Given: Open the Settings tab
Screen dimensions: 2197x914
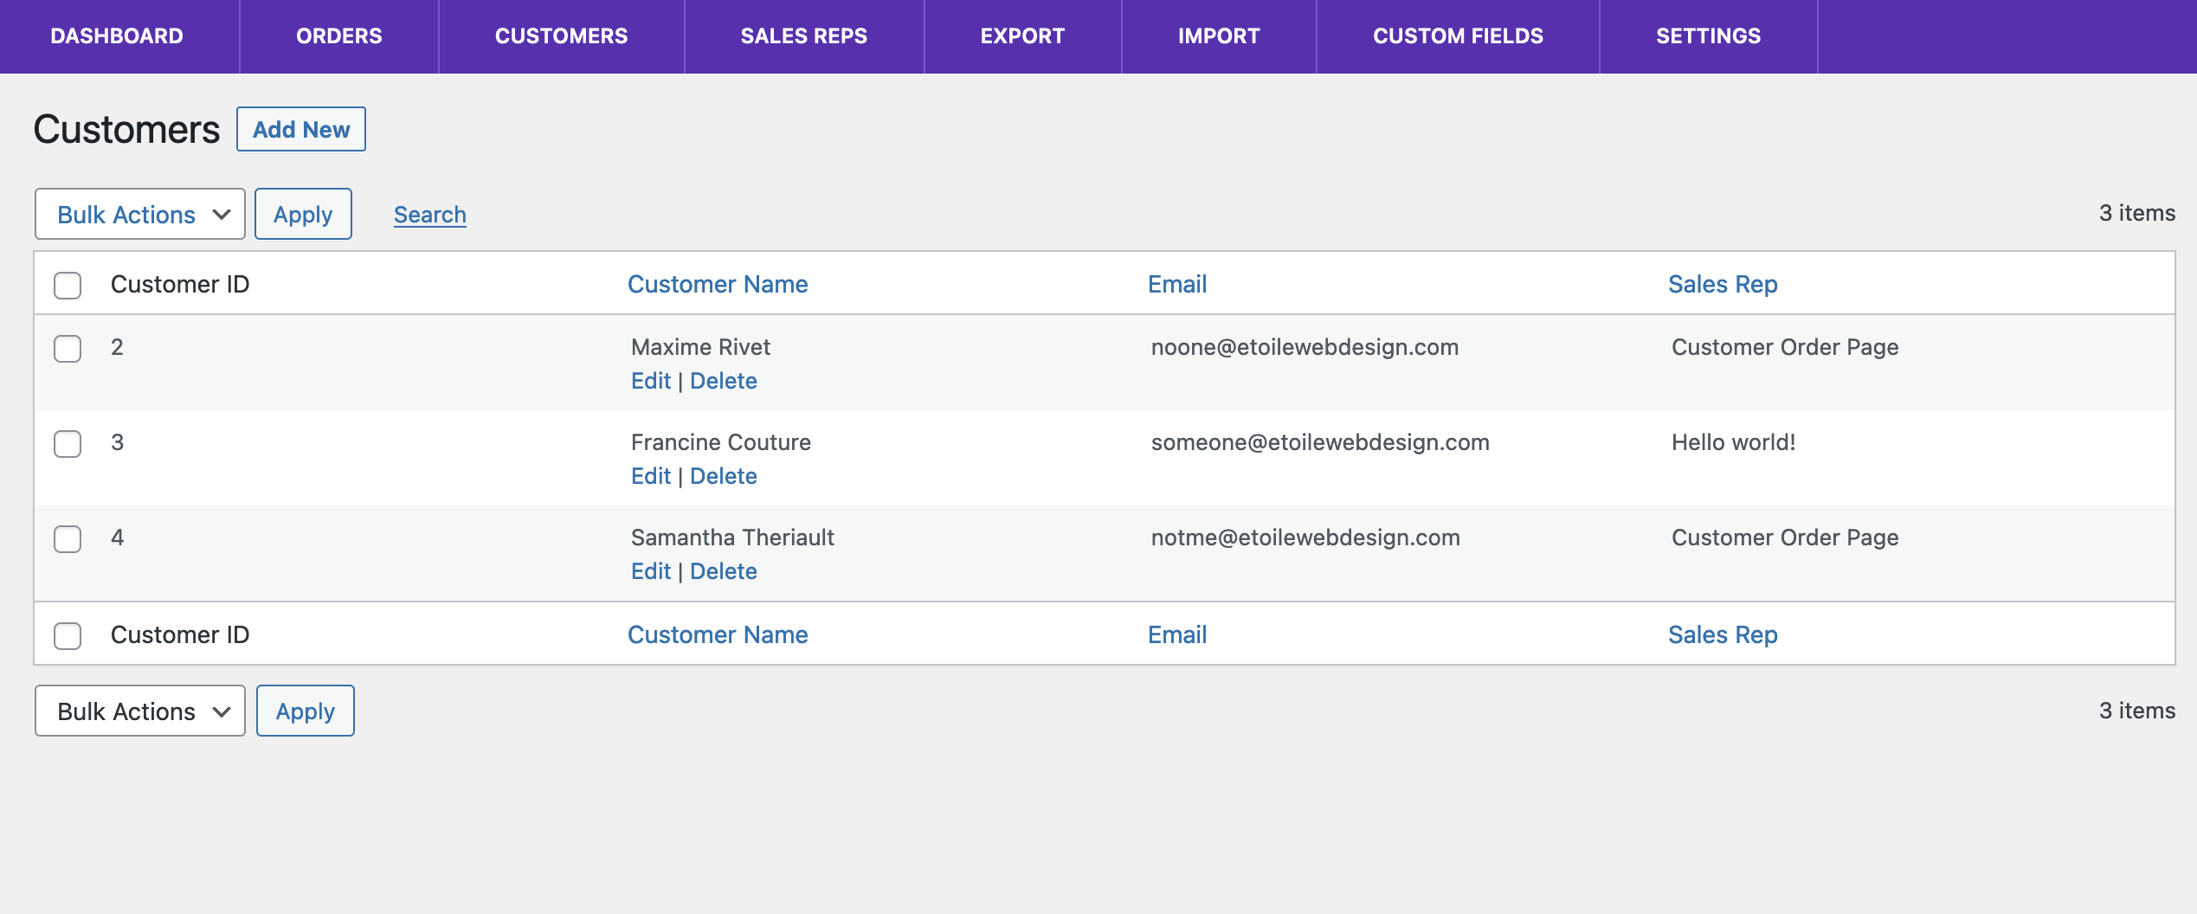Looking at the screenshot, I should [1708, 36].
